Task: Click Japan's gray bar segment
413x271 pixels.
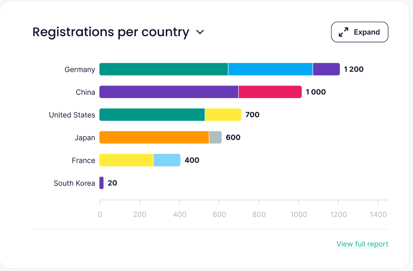Action: click(x=215, y=138)
